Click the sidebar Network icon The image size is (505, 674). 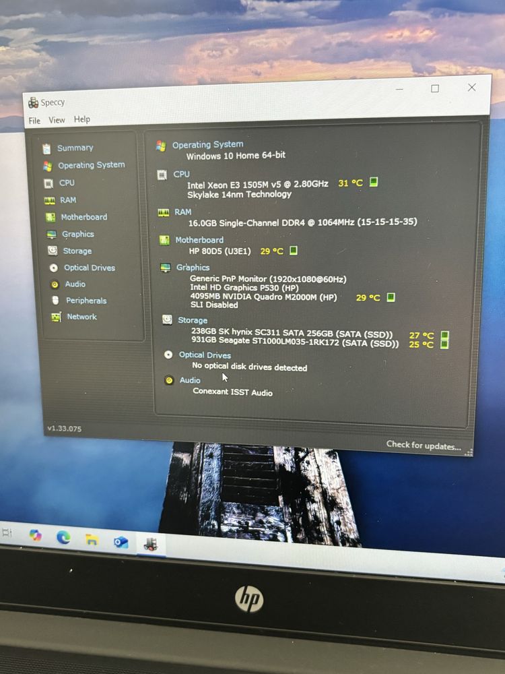click(57, 317)
